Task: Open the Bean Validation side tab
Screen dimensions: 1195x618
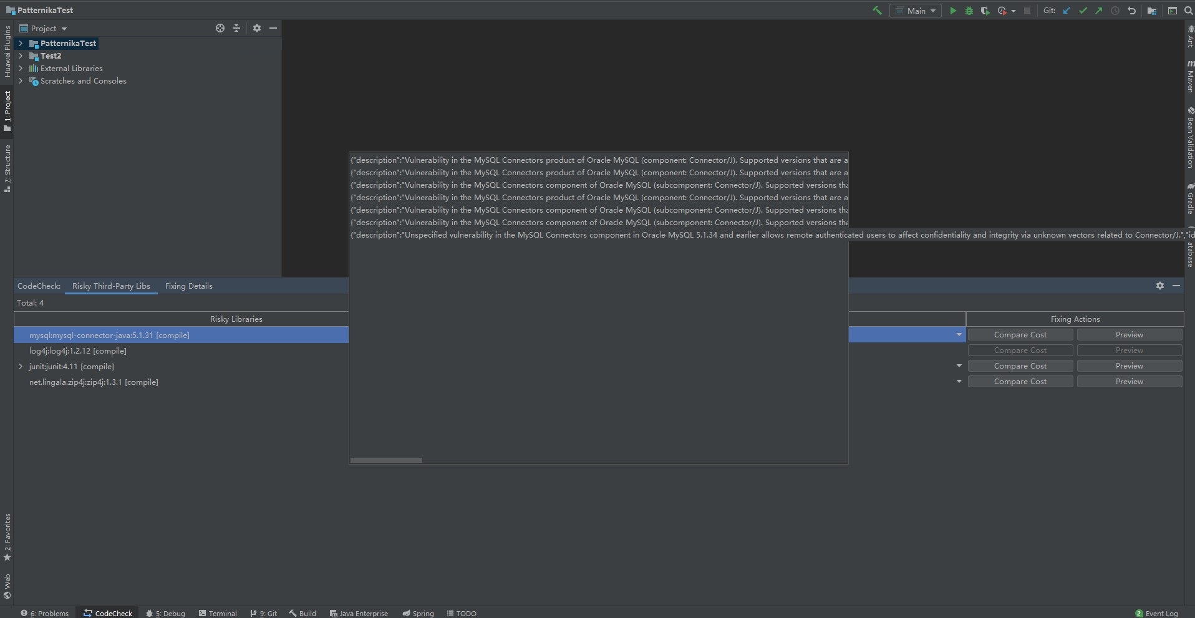Action: click(1189, 138)
